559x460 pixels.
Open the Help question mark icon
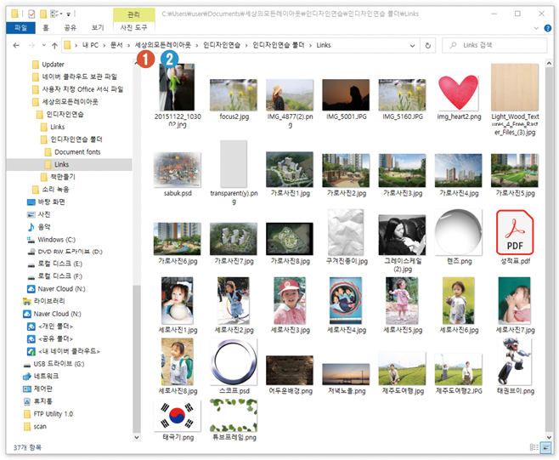click(548, 28)
